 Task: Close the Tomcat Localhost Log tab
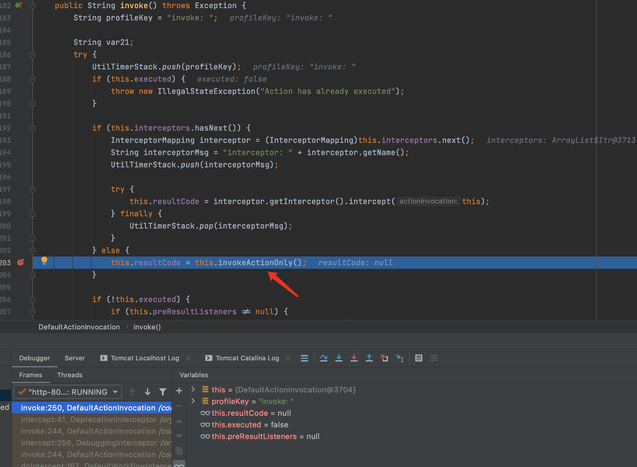pyautogui.click(x=188, y=358)
